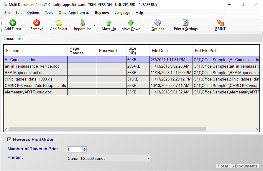Select the BFA Major contract.xls row
This screenshot has width=263, height=171.
tap(35, 73)
